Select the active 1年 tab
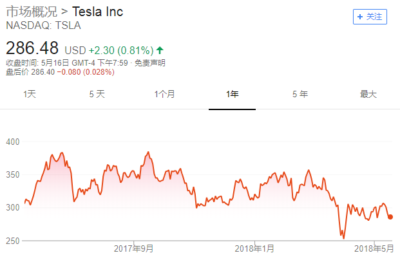400x262 pixels. pos(232,94)
